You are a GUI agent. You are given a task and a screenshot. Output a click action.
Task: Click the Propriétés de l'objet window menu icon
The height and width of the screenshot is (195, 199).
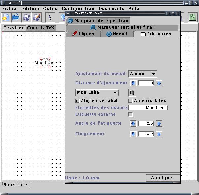click(x=68, y=13)
